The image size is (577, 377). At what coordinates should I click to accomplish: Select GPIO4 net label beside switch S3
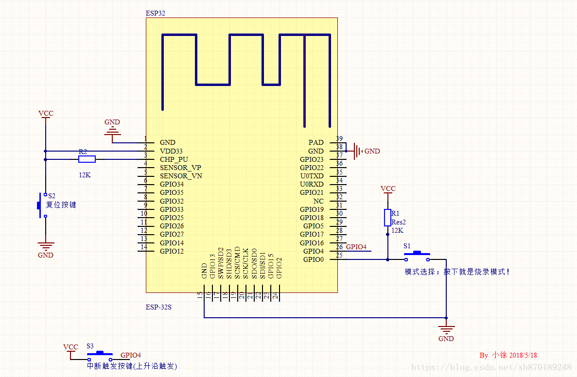coord(131,355)
